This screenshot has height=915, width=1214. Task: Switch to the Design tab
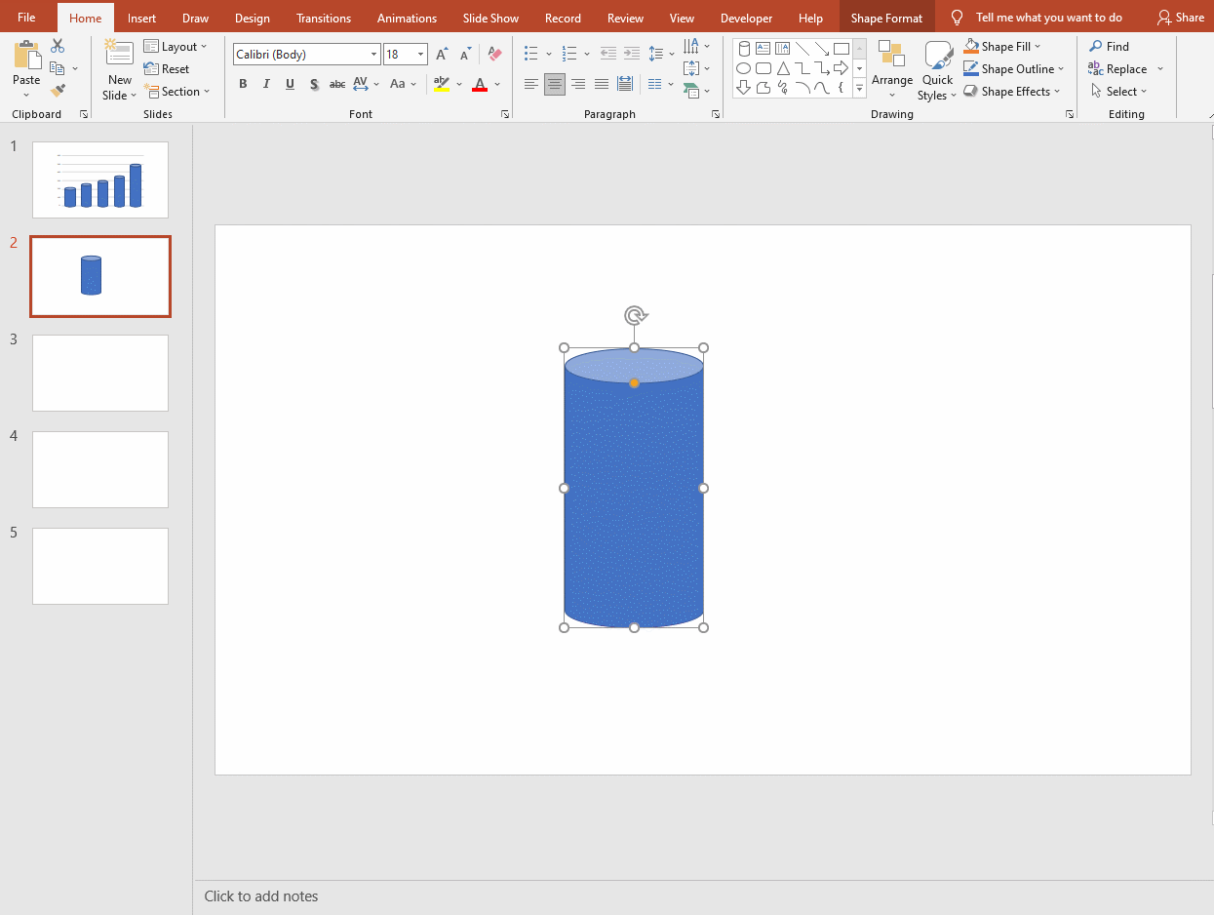[x=253, y=18]
